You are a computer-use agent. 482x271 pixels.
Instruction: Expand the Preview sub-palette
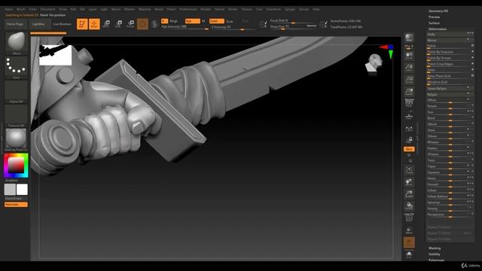click(x=434, y=17)
